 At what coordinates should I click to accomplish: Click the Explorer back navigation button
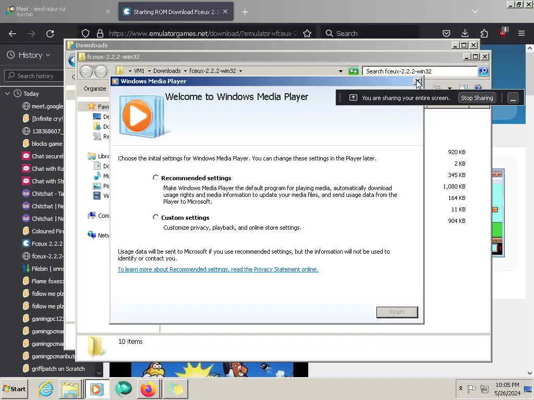[x=86, y=71]
